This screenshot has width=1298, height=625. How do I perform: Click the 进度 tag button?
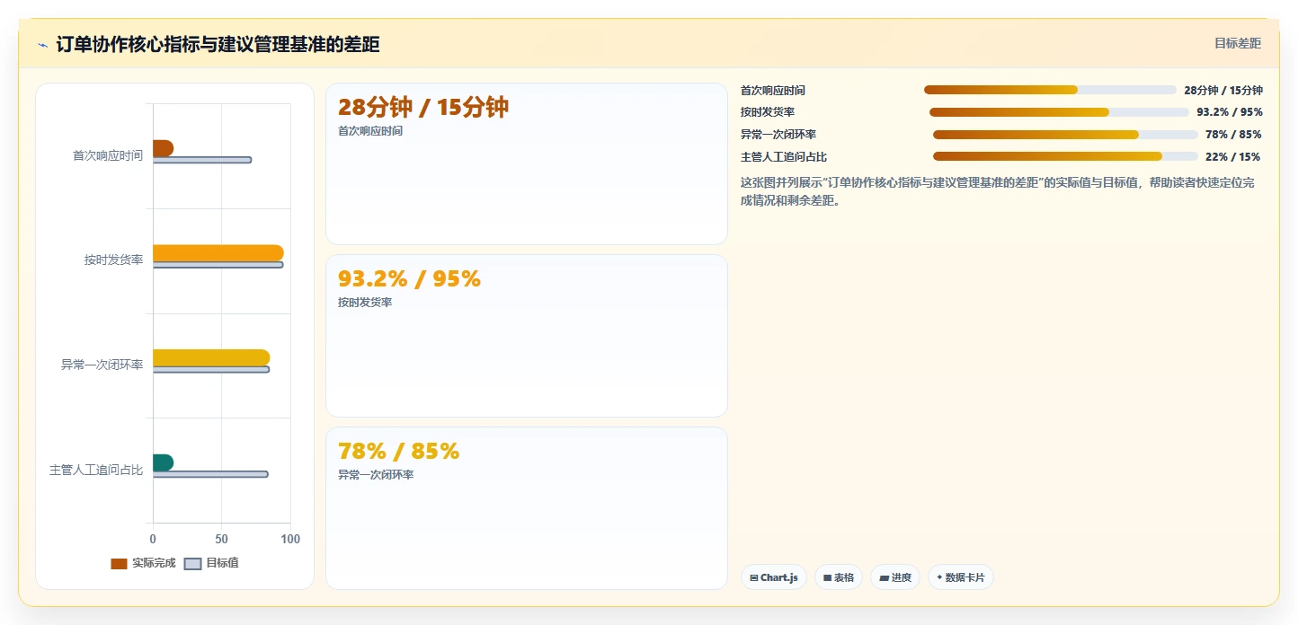pyautogui.click(x=895, y=577)
